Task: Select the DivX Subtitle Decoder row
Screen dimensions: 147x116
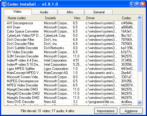Action: point(71,48)
